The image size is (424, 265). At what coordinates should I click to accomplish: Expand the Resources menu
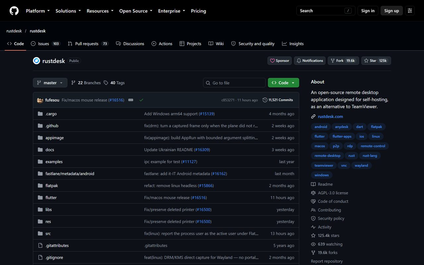pos(100,11)
